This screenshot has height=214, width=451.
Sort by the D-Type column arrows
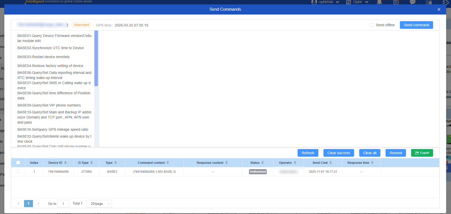[x=92, y=163]
